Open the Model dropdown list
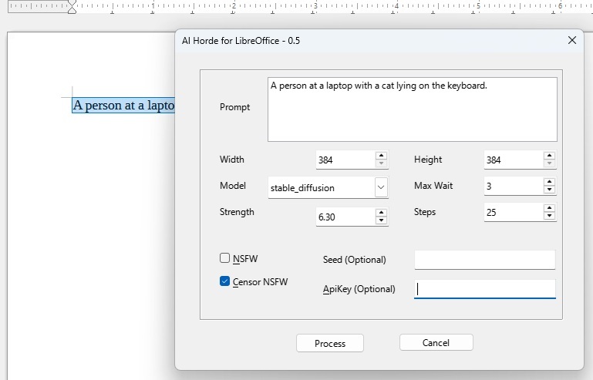Image resolution: width=593 pixels, height=380 pixels. [x=381, y=187]
